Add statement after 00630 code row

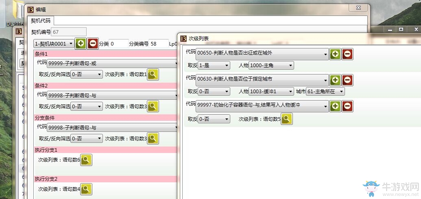(x=335, y=80)
